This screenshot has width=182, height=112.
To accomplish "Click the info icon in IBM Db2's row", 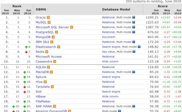I will (134, 42).
